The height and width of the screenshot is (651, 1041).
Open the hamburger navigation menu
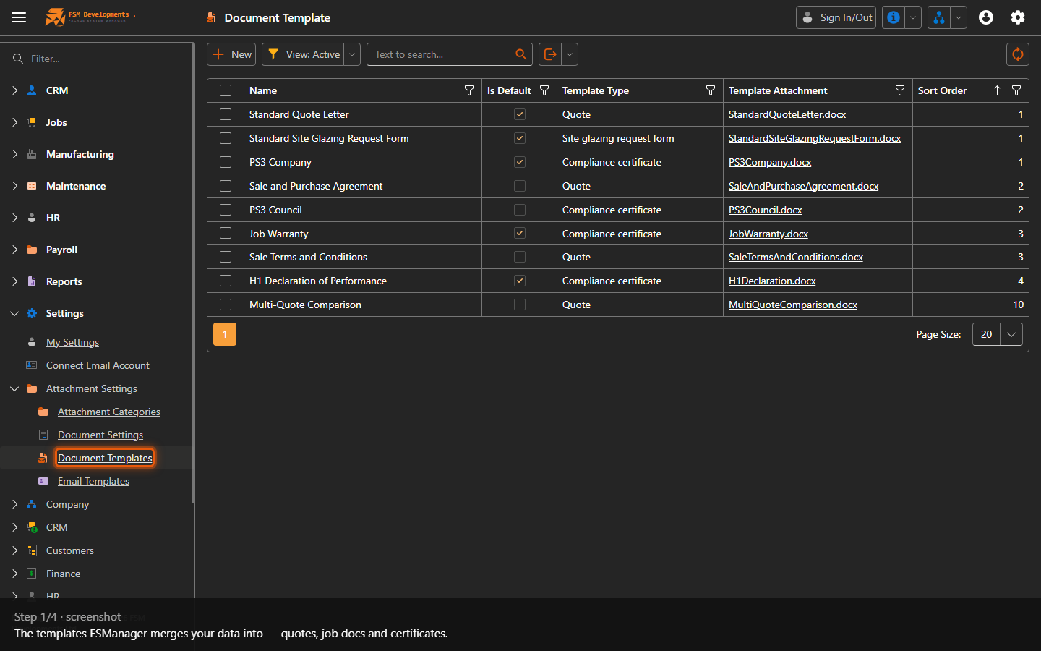(19, 17)
